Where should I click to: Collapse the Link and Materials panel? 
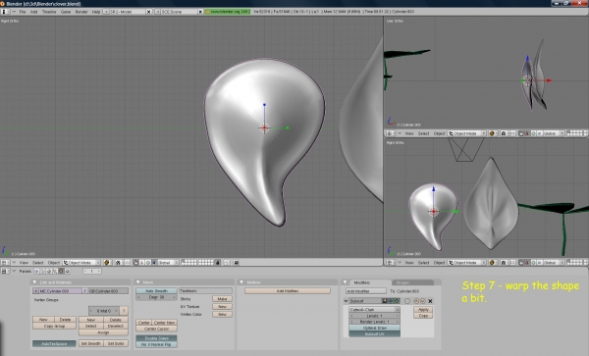point(34,282)
